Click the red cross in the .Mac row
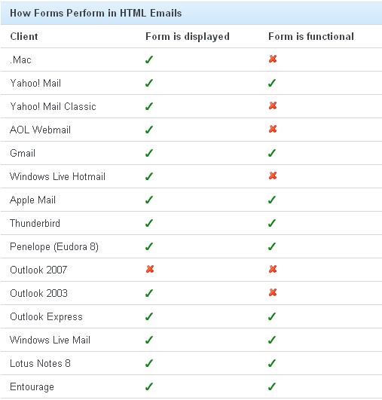382x400 pixels. (273, 59)
